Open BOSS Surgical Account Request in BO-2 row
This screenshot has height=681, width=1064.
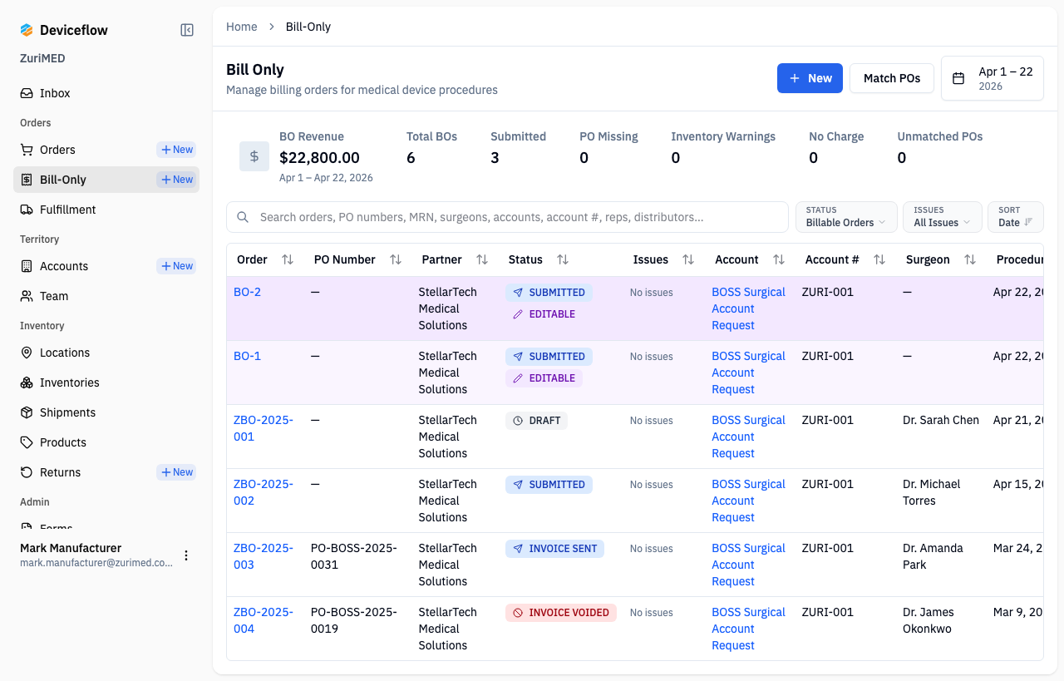click(748, 308)
